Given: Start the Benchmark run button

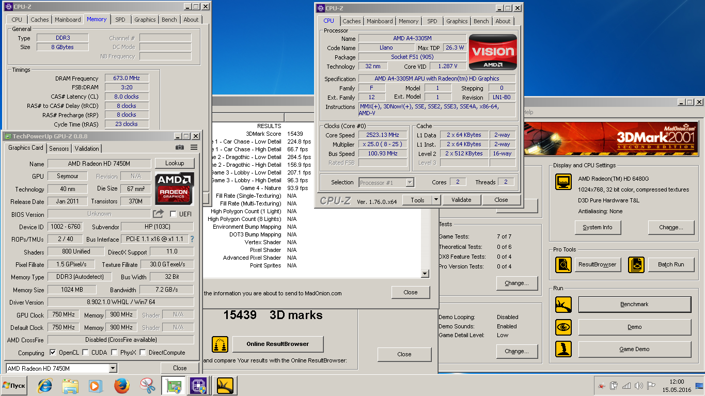Looking at the screenshot, I should [x=634, y=305].
